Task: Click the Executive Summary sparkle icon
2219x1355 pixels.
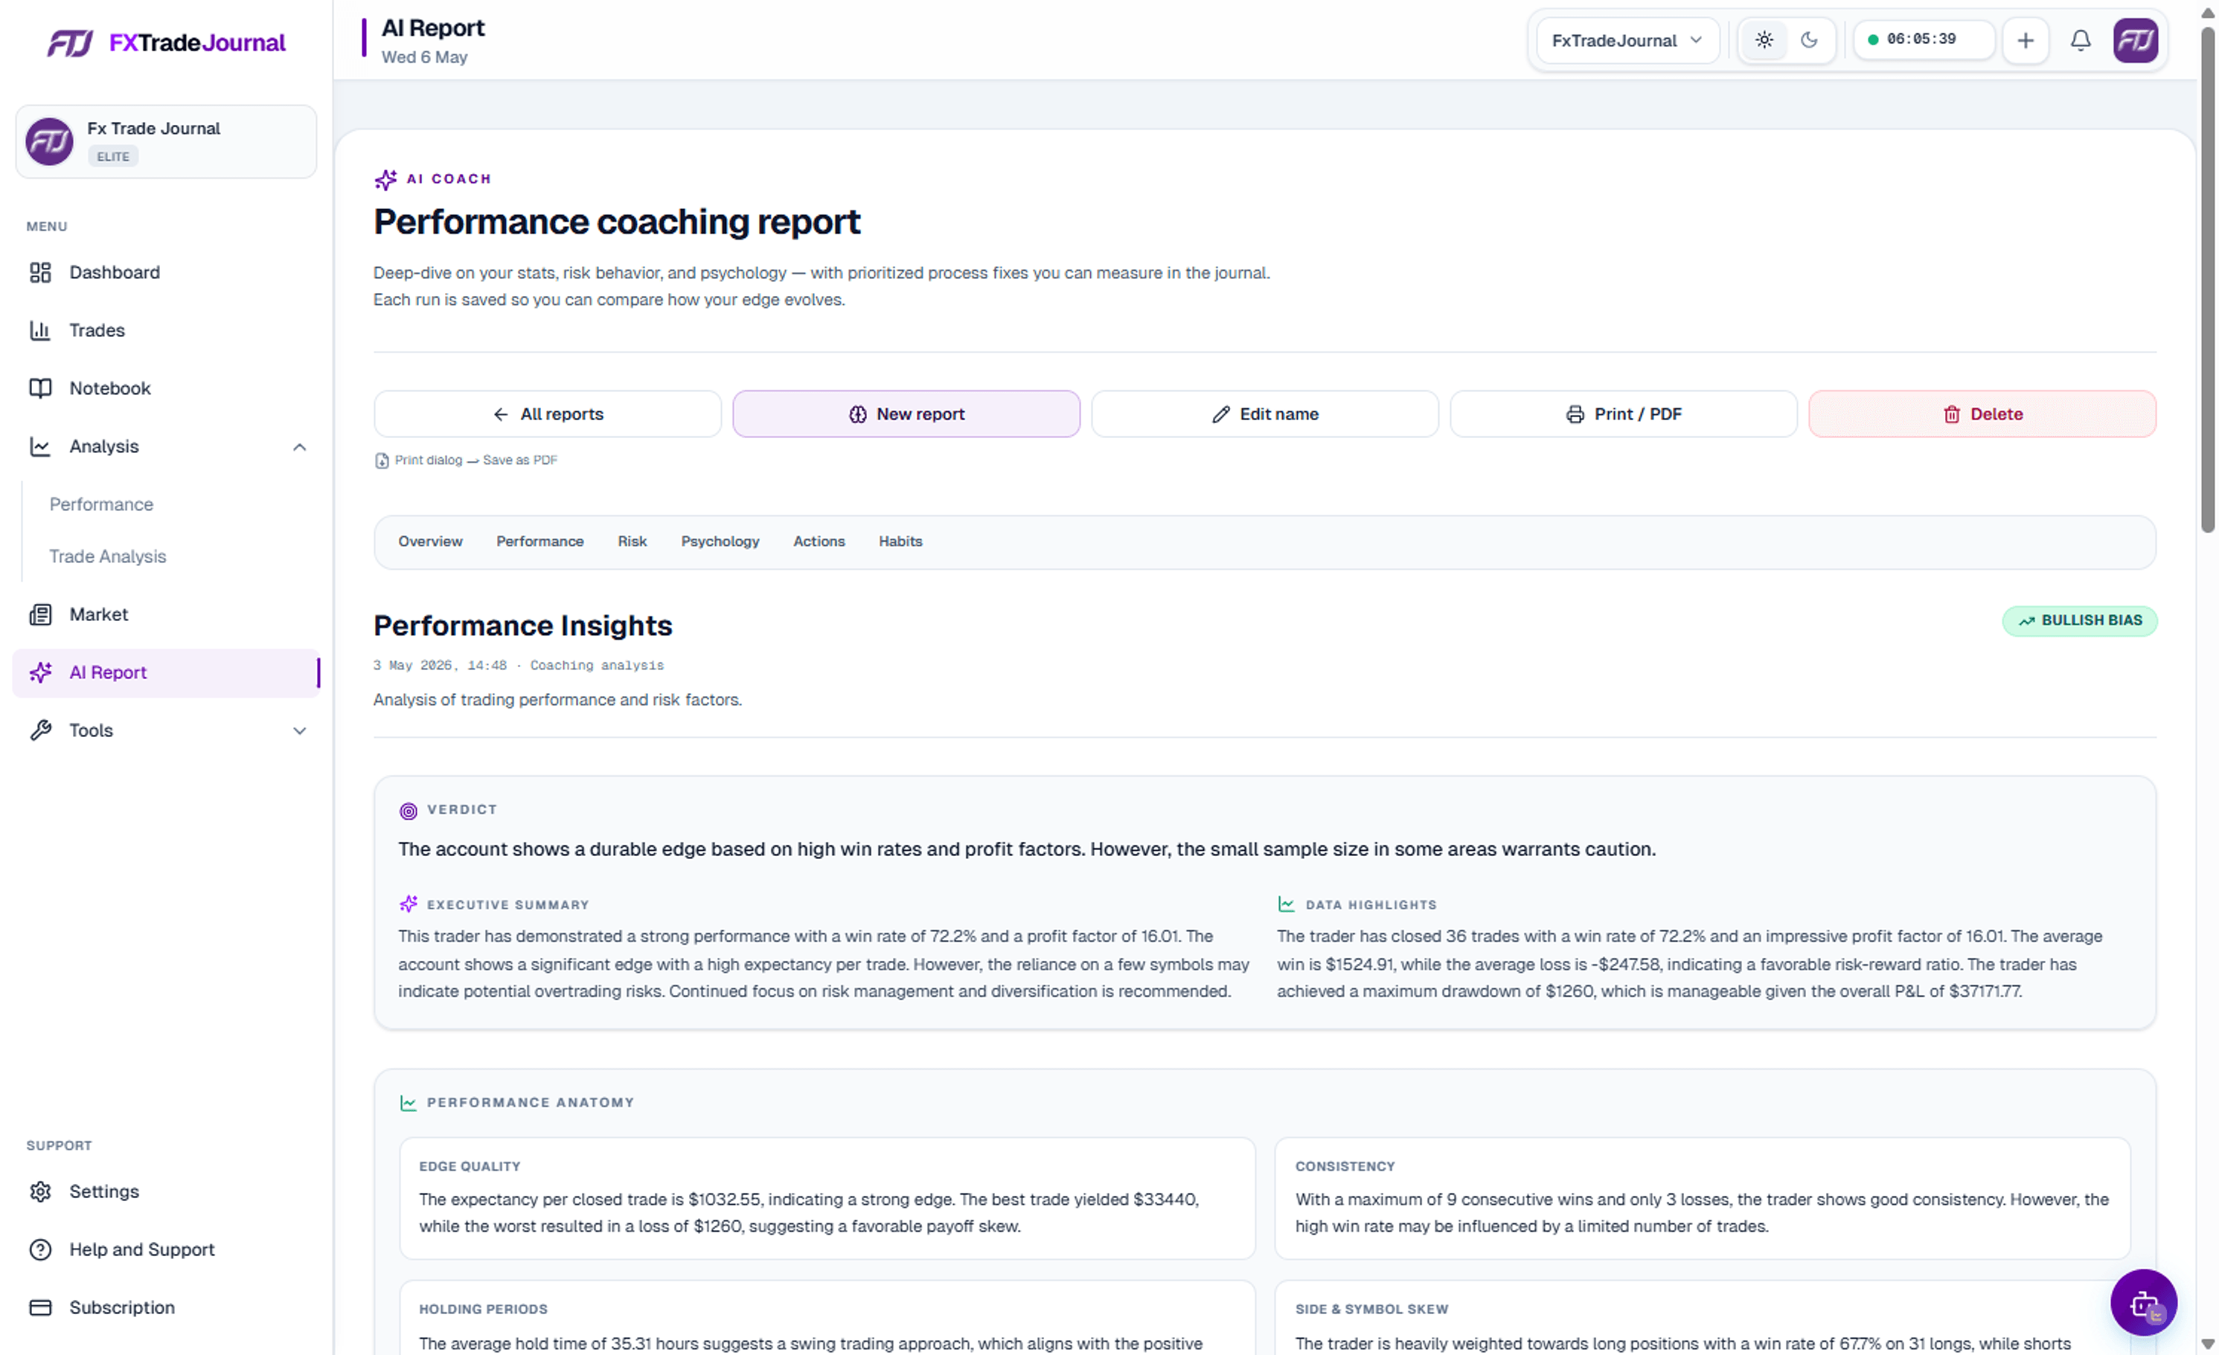Action: (x=408, y=904)
